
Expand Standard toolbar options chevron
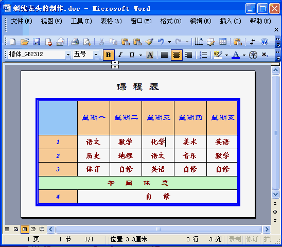pyautogui.click(x=278, y=42)
